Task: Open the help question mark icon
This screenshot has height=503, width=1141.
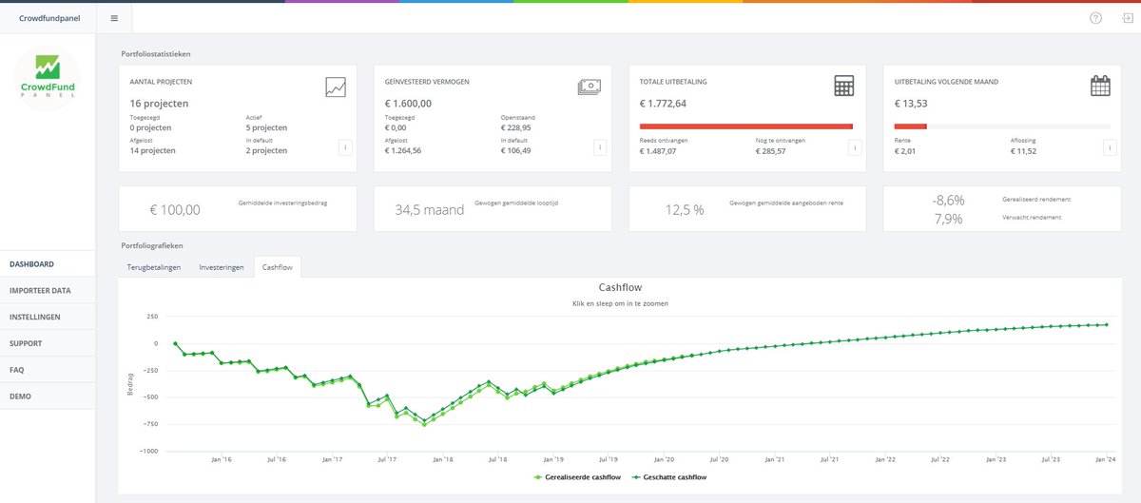Action: pos(1095,18)
